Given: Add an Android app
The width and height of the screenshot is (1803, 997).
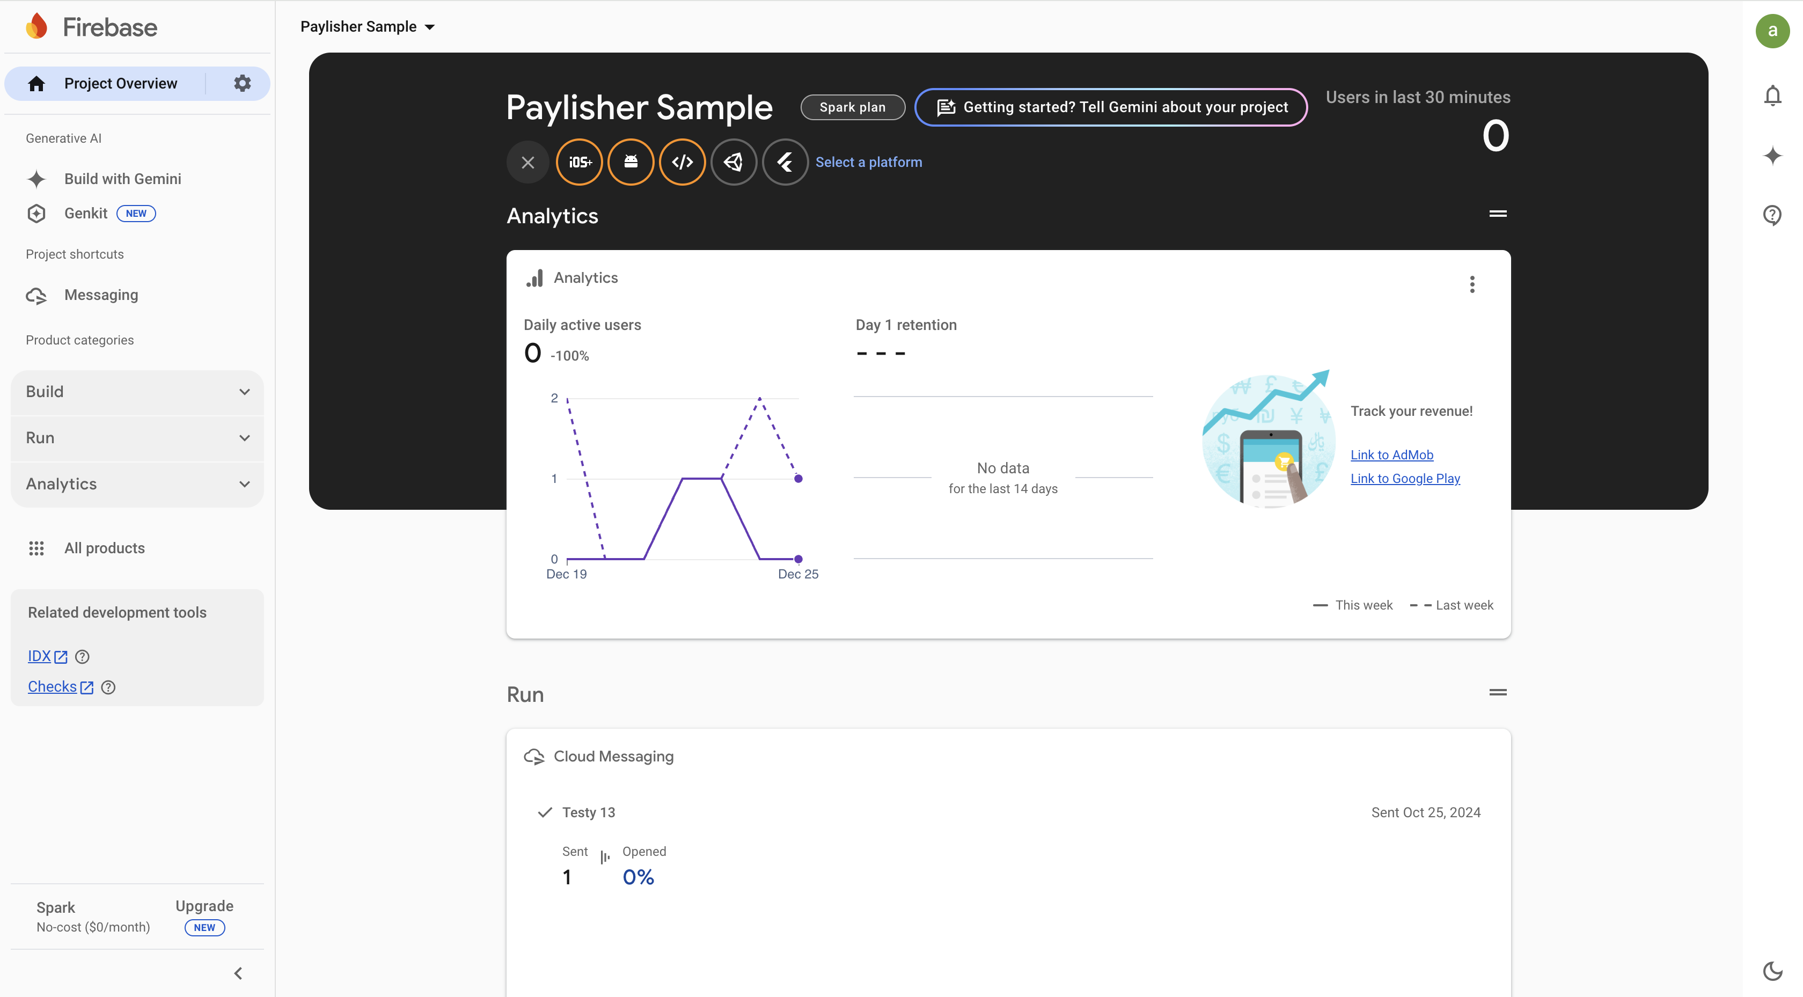Looking at the screenshot, I should click(x=631, y=163).
